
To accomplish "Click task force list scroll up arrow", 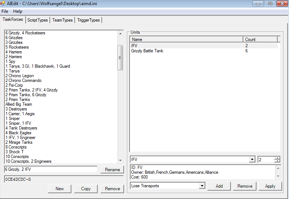I will coord(120,34).
